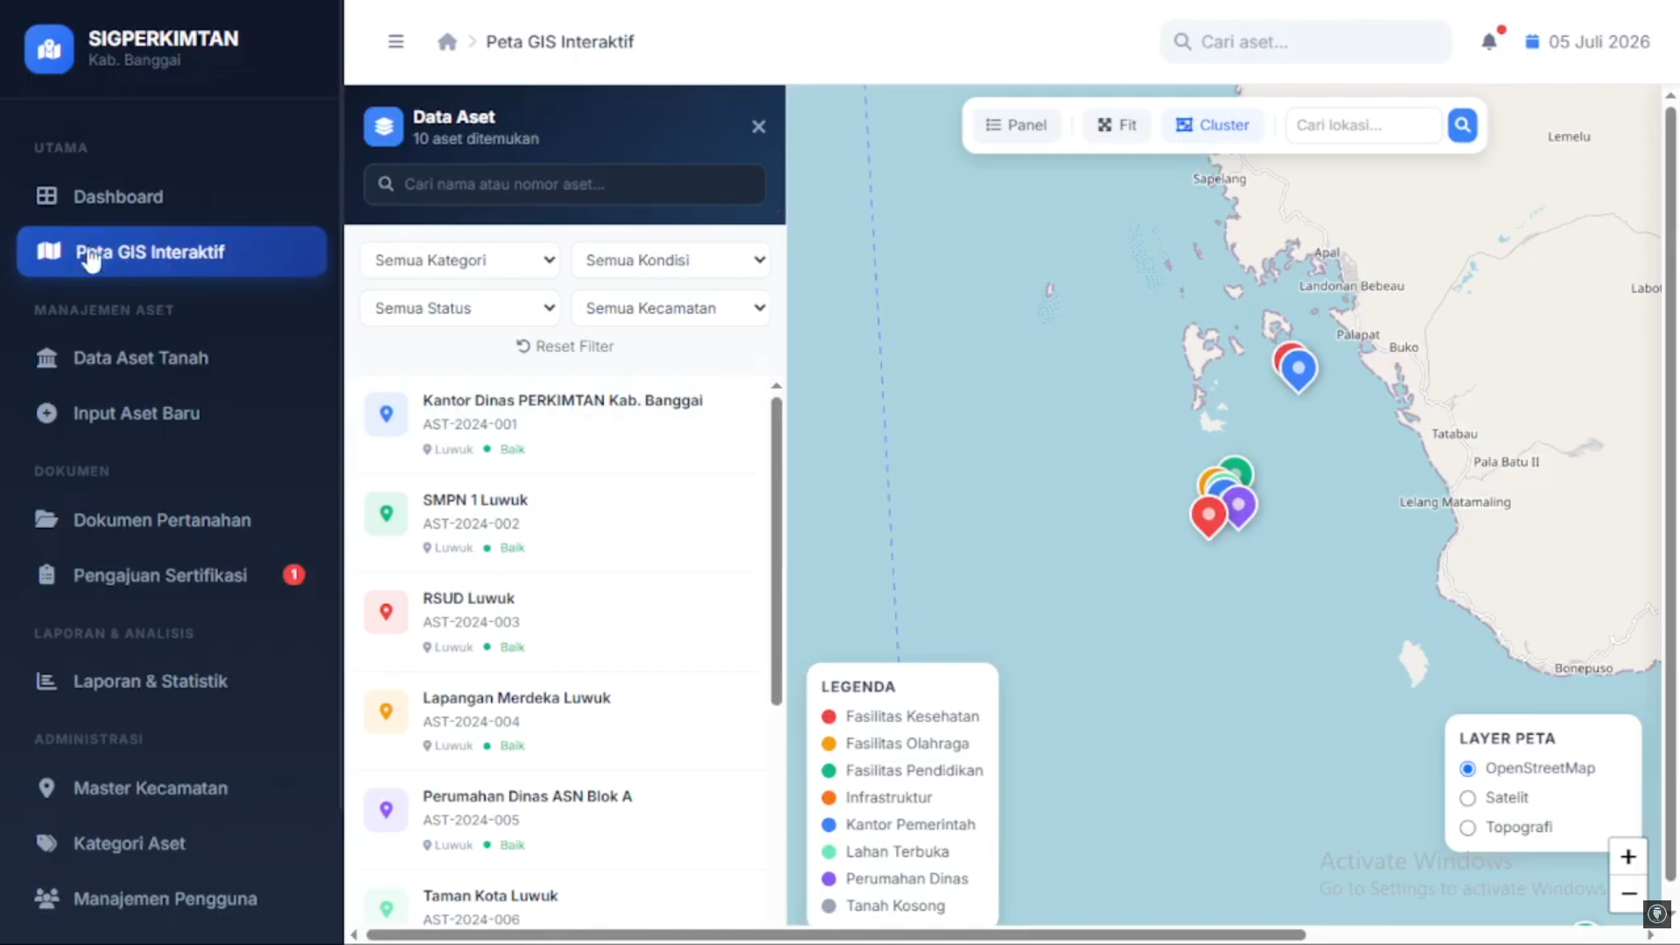Open Pengajuan Sertifikasi menu item
The height and width of the screenshot is (945, 1680).
171,575
